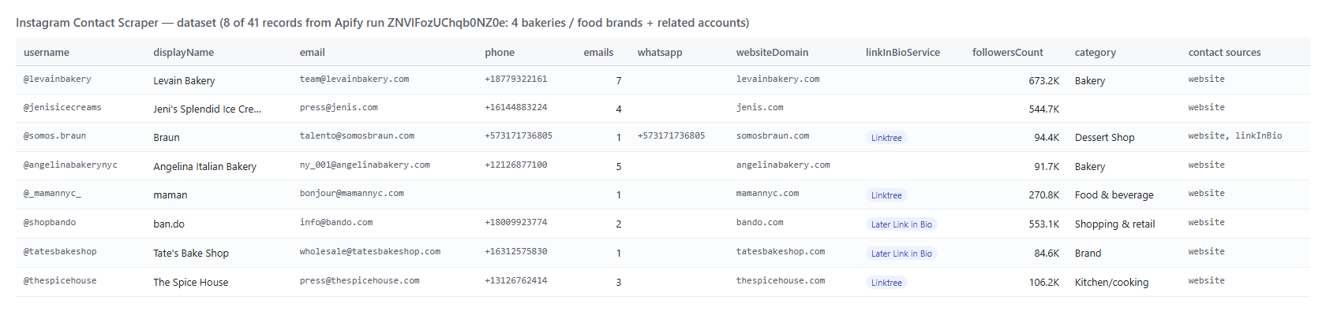Select email talento@somosbraun.com
This screenshot has width=1326, height=311.
coord(357,136)
